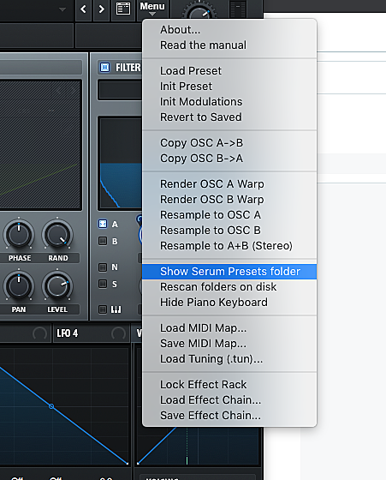Screen dimensions: 386x480
Task: Go to the next preset arrow
Action: (101, 9)
